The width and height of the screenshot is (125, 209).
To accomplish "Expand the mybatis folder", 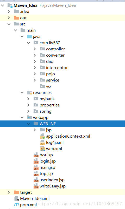I will pos(28,99).
